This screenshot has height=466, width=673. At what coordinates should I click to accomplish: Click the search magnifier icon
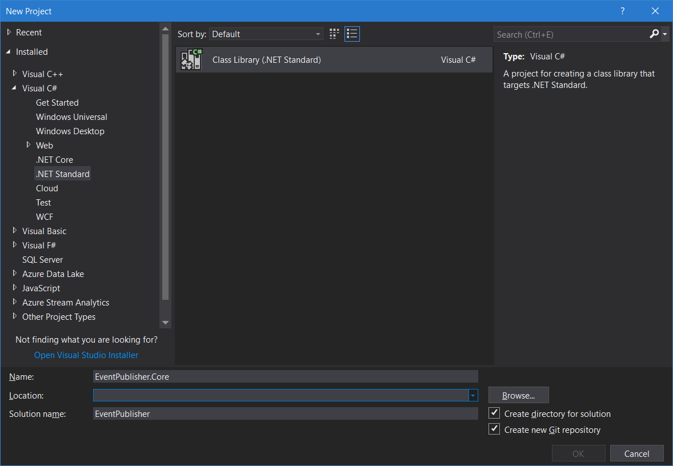[653, 34]
